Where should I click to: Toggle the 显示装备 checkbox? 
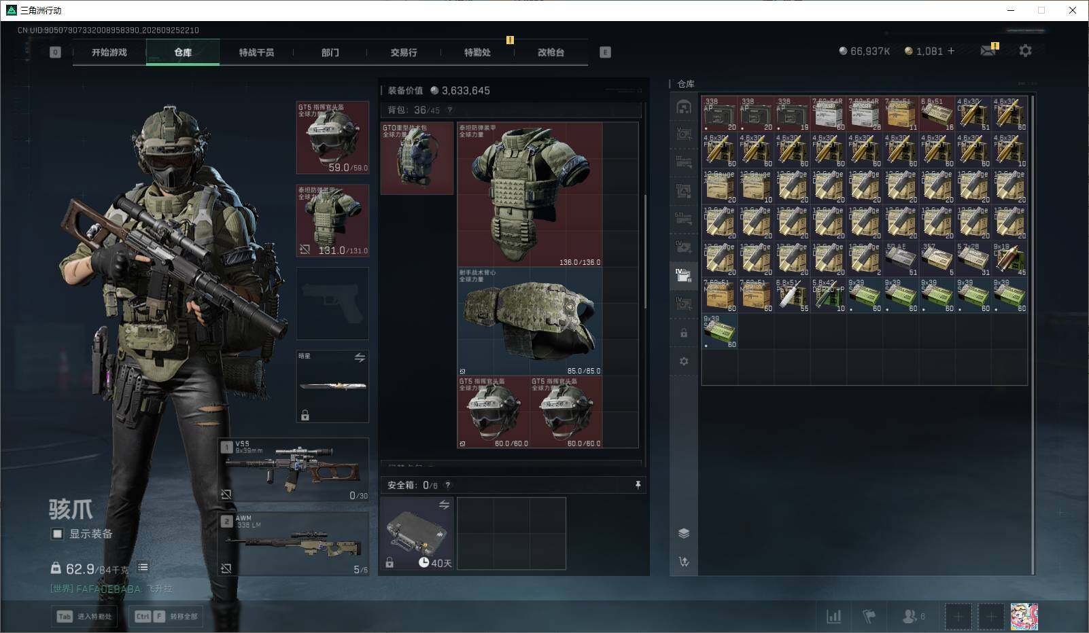coord(57,534)
